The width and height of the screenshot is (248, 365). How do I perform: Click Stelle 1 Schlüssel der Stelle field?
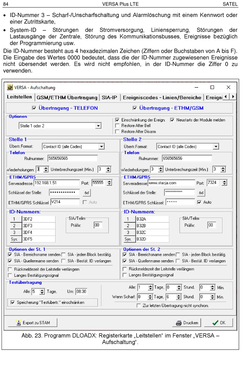(64, 193)
